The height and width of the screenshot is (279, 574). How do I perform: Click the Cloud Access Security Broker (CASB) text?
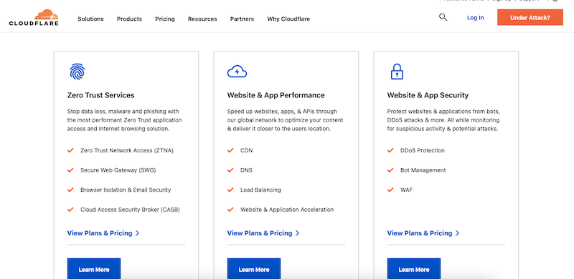pyautogui.click(x=131, y=210)
